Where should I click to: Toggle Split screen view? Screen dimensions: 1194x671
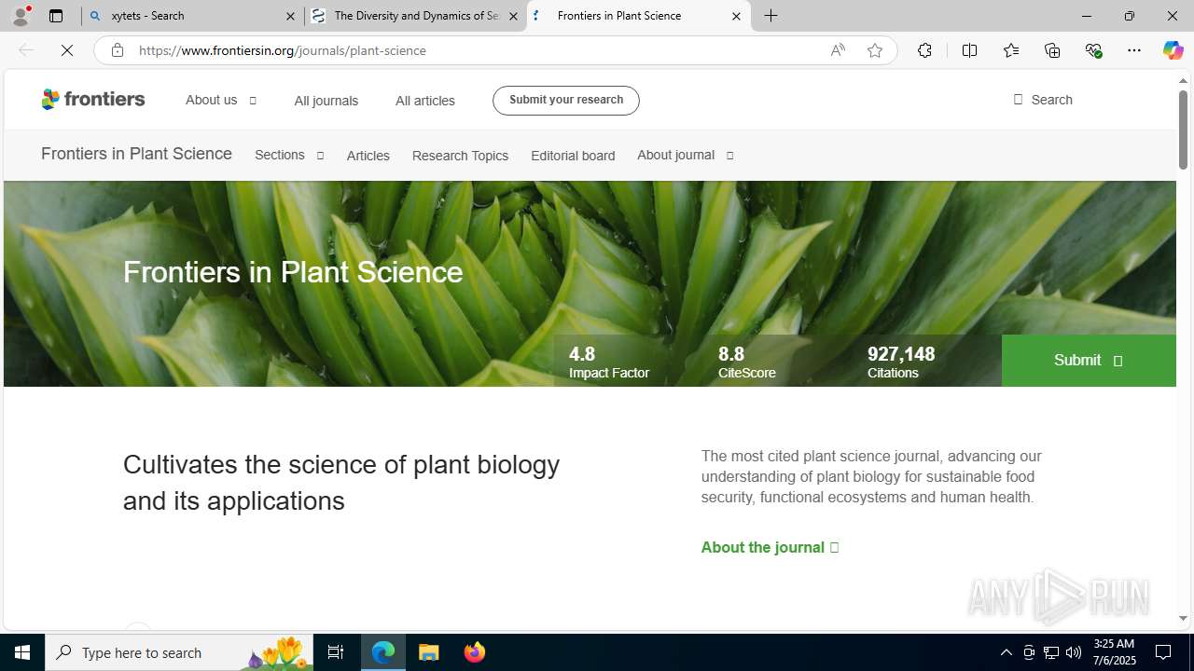pos(969,50)
